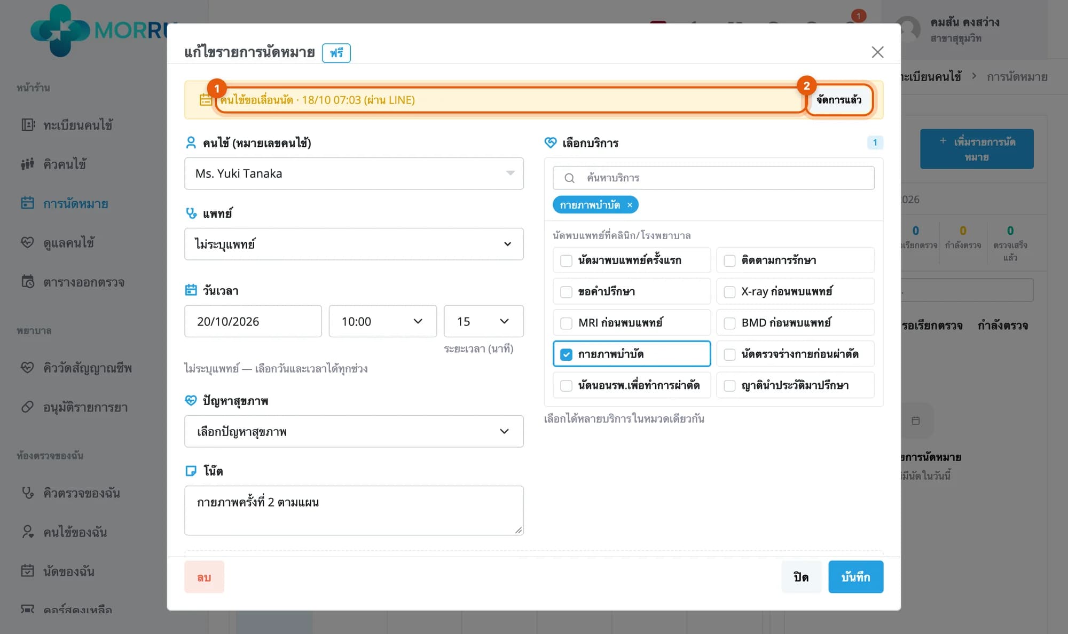The image size is (1068, 634).
Task: Click the ปิด close button
Action: pos(801,577)
